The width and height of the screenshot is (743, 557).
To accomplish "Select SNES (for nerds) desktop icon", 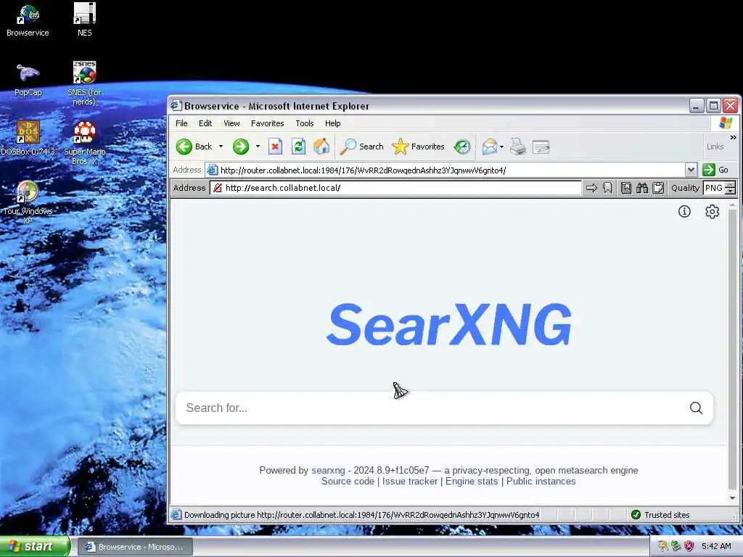I will (84, 84).
